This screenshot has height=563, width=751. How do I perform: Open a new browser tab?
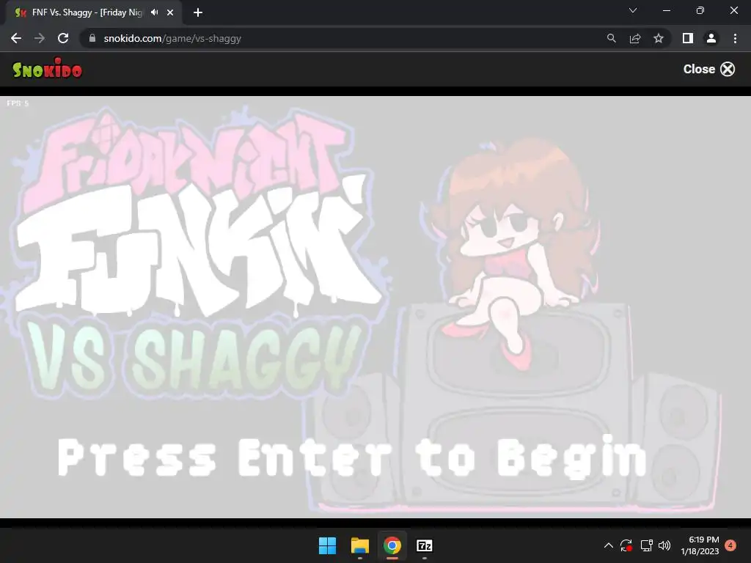point(198,12)
